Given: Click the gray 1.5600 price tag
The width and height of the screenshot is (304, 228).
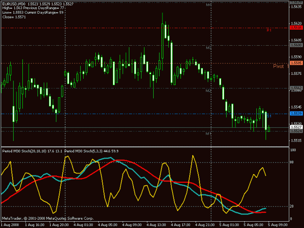Looking at the screenshot, I should point(296,45).
